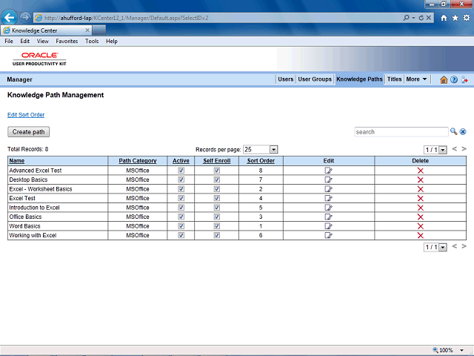Open the bottom page selector dropdown
This screenshot has width=474, height=356.
pyautogui.click(x=443, y=247)
